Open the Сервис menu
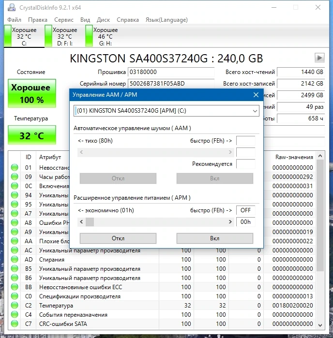 coord(64,20)
